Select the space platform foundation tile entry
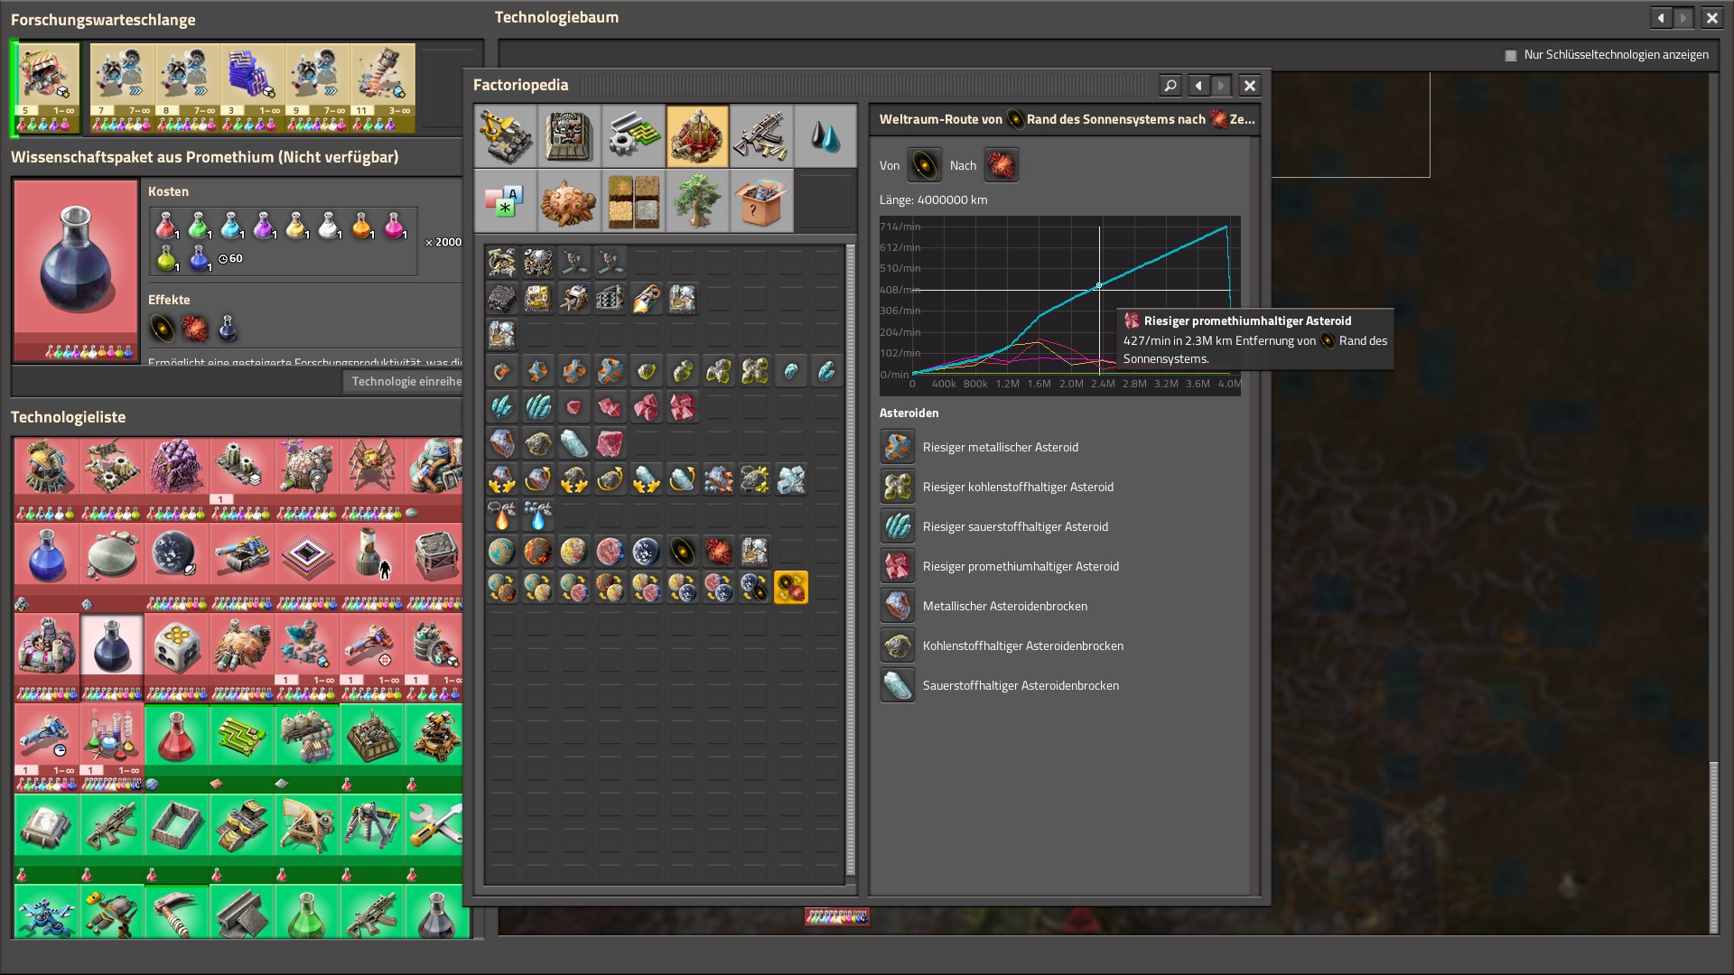1734x975 pixels. coord(502,299)
